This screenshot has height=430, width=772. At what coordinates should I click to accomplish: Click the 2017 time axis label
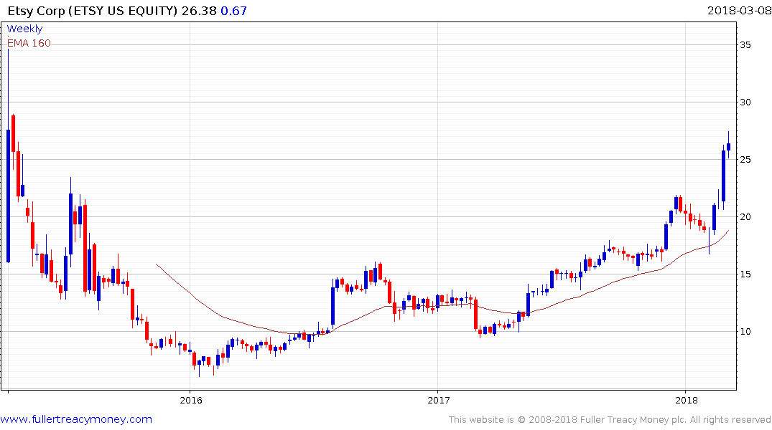[x=439, y=400]
